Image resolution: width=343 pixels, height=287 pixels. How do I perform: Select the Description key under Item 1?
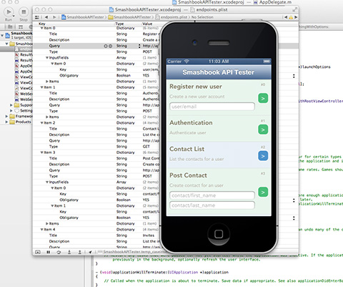[x=59, y=99]
